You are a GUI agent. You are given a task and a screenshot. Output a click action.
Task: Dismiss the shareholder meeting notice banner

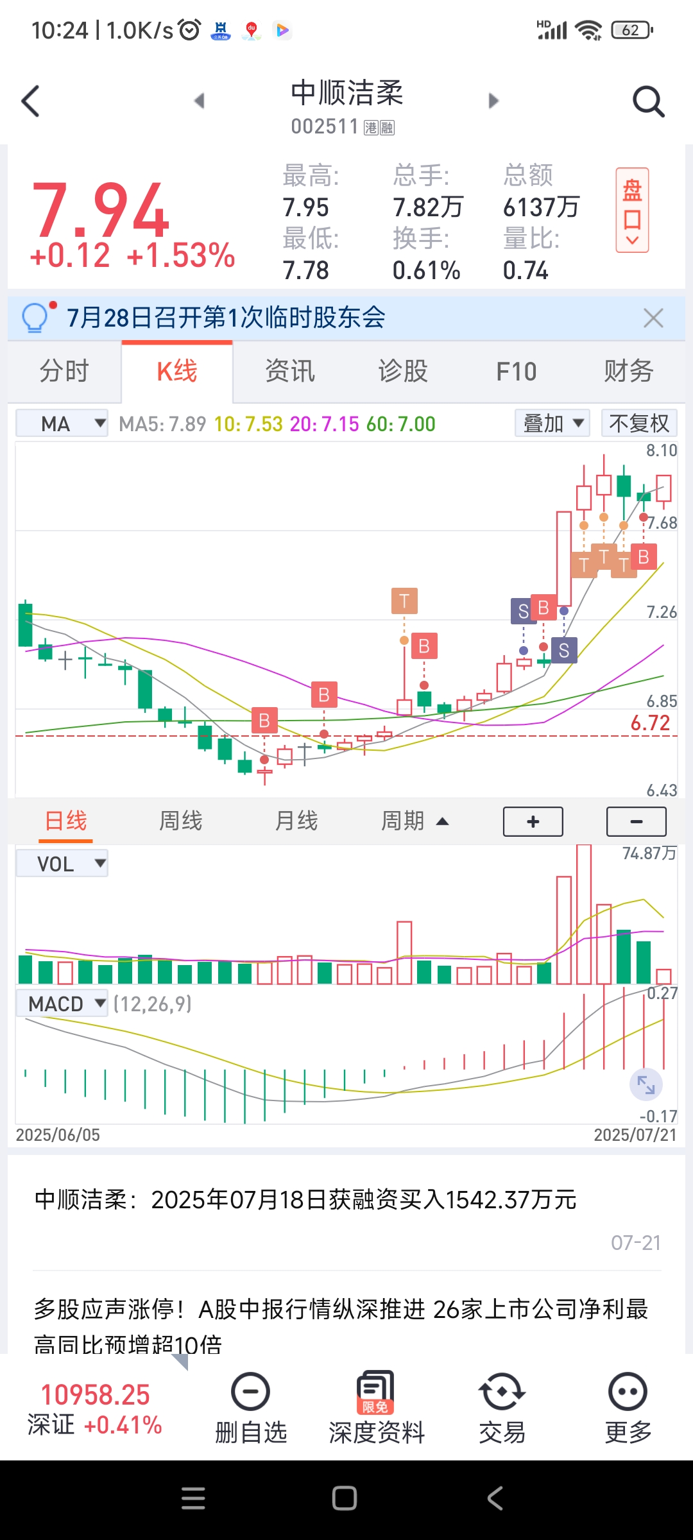653,318
